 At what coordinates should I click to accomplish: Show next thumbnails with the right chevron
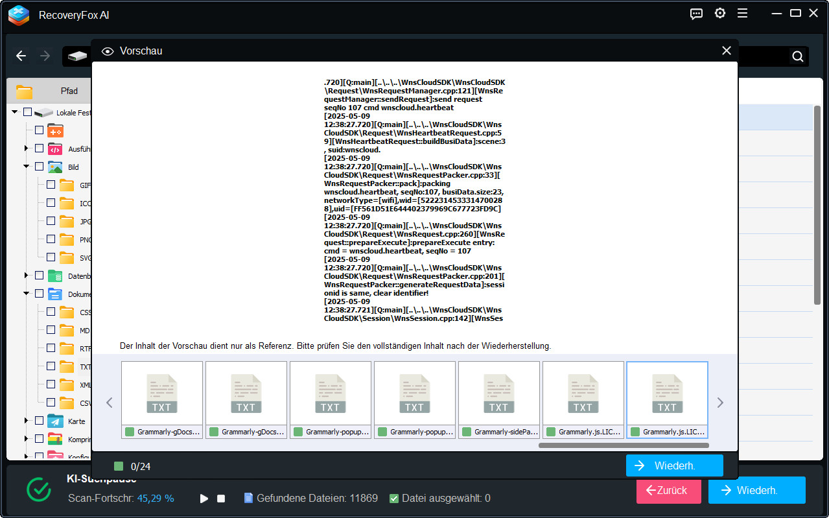[720, 403]
